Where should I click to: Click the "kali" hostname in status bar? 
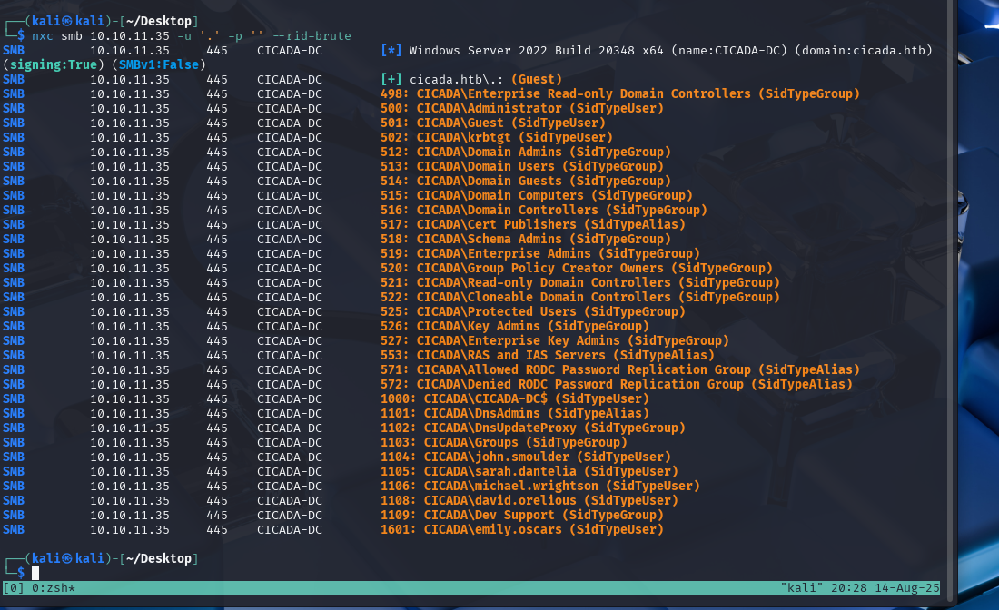(802, 588)
